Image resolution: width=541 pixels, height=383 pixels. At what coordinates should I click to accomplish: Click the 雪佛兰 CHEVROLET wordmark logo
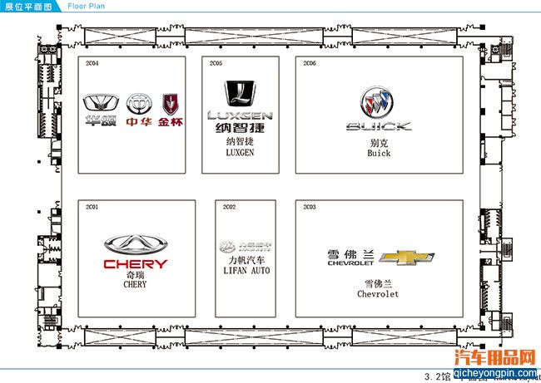pyautogui.click(x=350, y=258)
